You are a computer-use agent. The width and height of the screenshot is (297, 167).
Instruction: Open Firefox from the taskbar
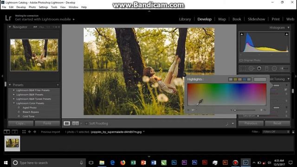pyautogui.click(x=123, y=163)
